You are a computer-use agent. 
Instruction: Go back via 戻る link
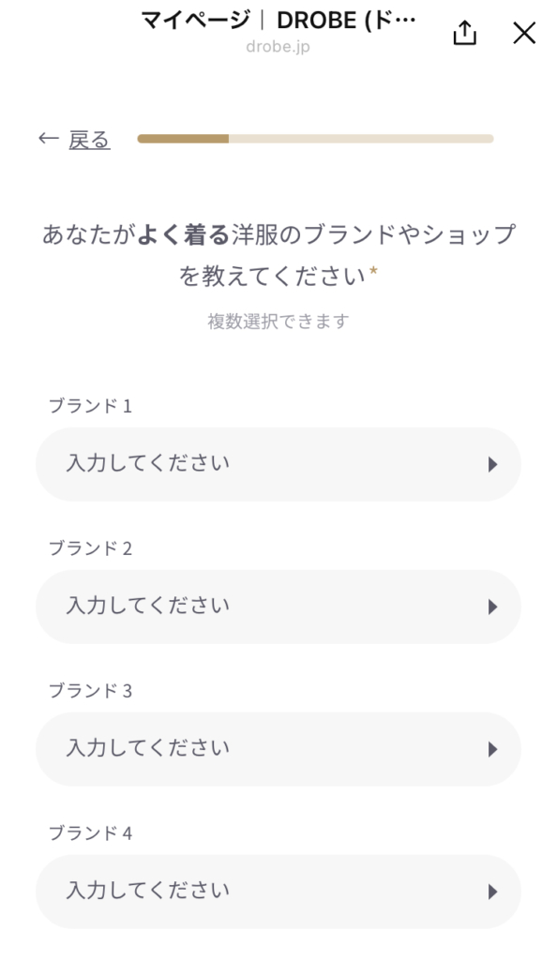(x=89, y=140)
